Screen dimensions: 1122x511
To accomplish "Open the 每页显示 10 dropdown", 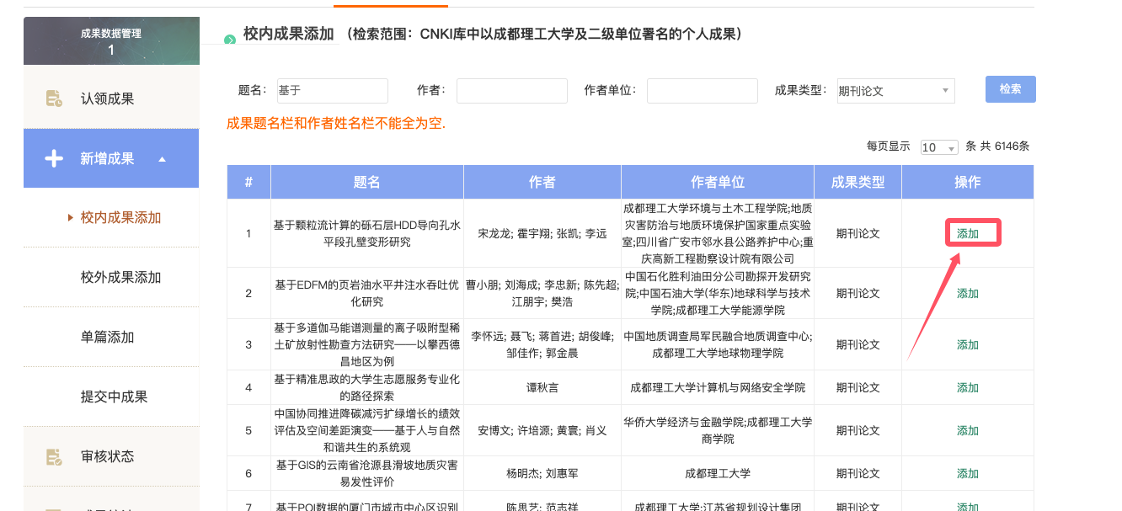I will [939, 146].
